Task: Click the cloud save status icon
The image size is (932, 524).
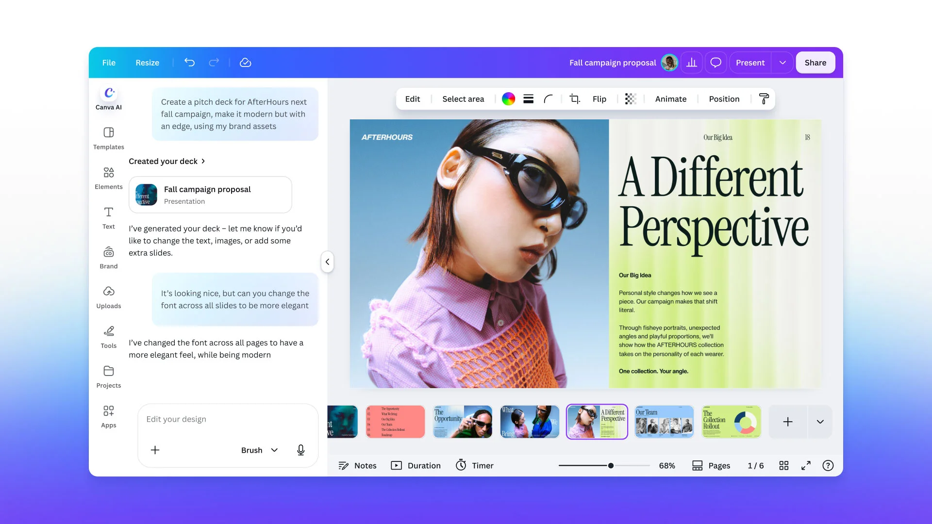Action: coord(246,63)
